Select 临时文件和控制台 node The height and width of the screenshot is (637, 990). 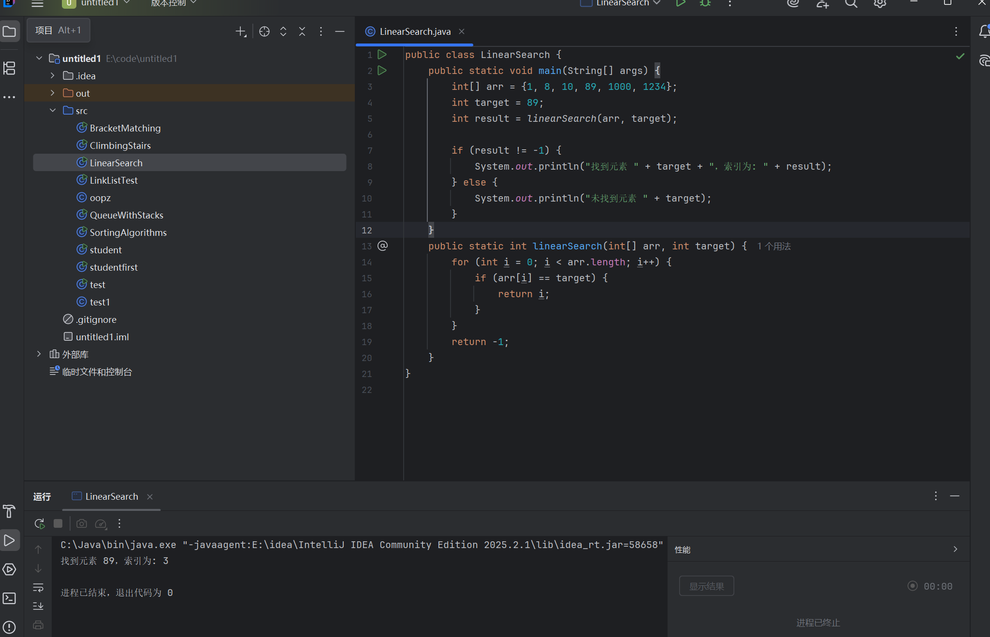click(x=97, y=372)
